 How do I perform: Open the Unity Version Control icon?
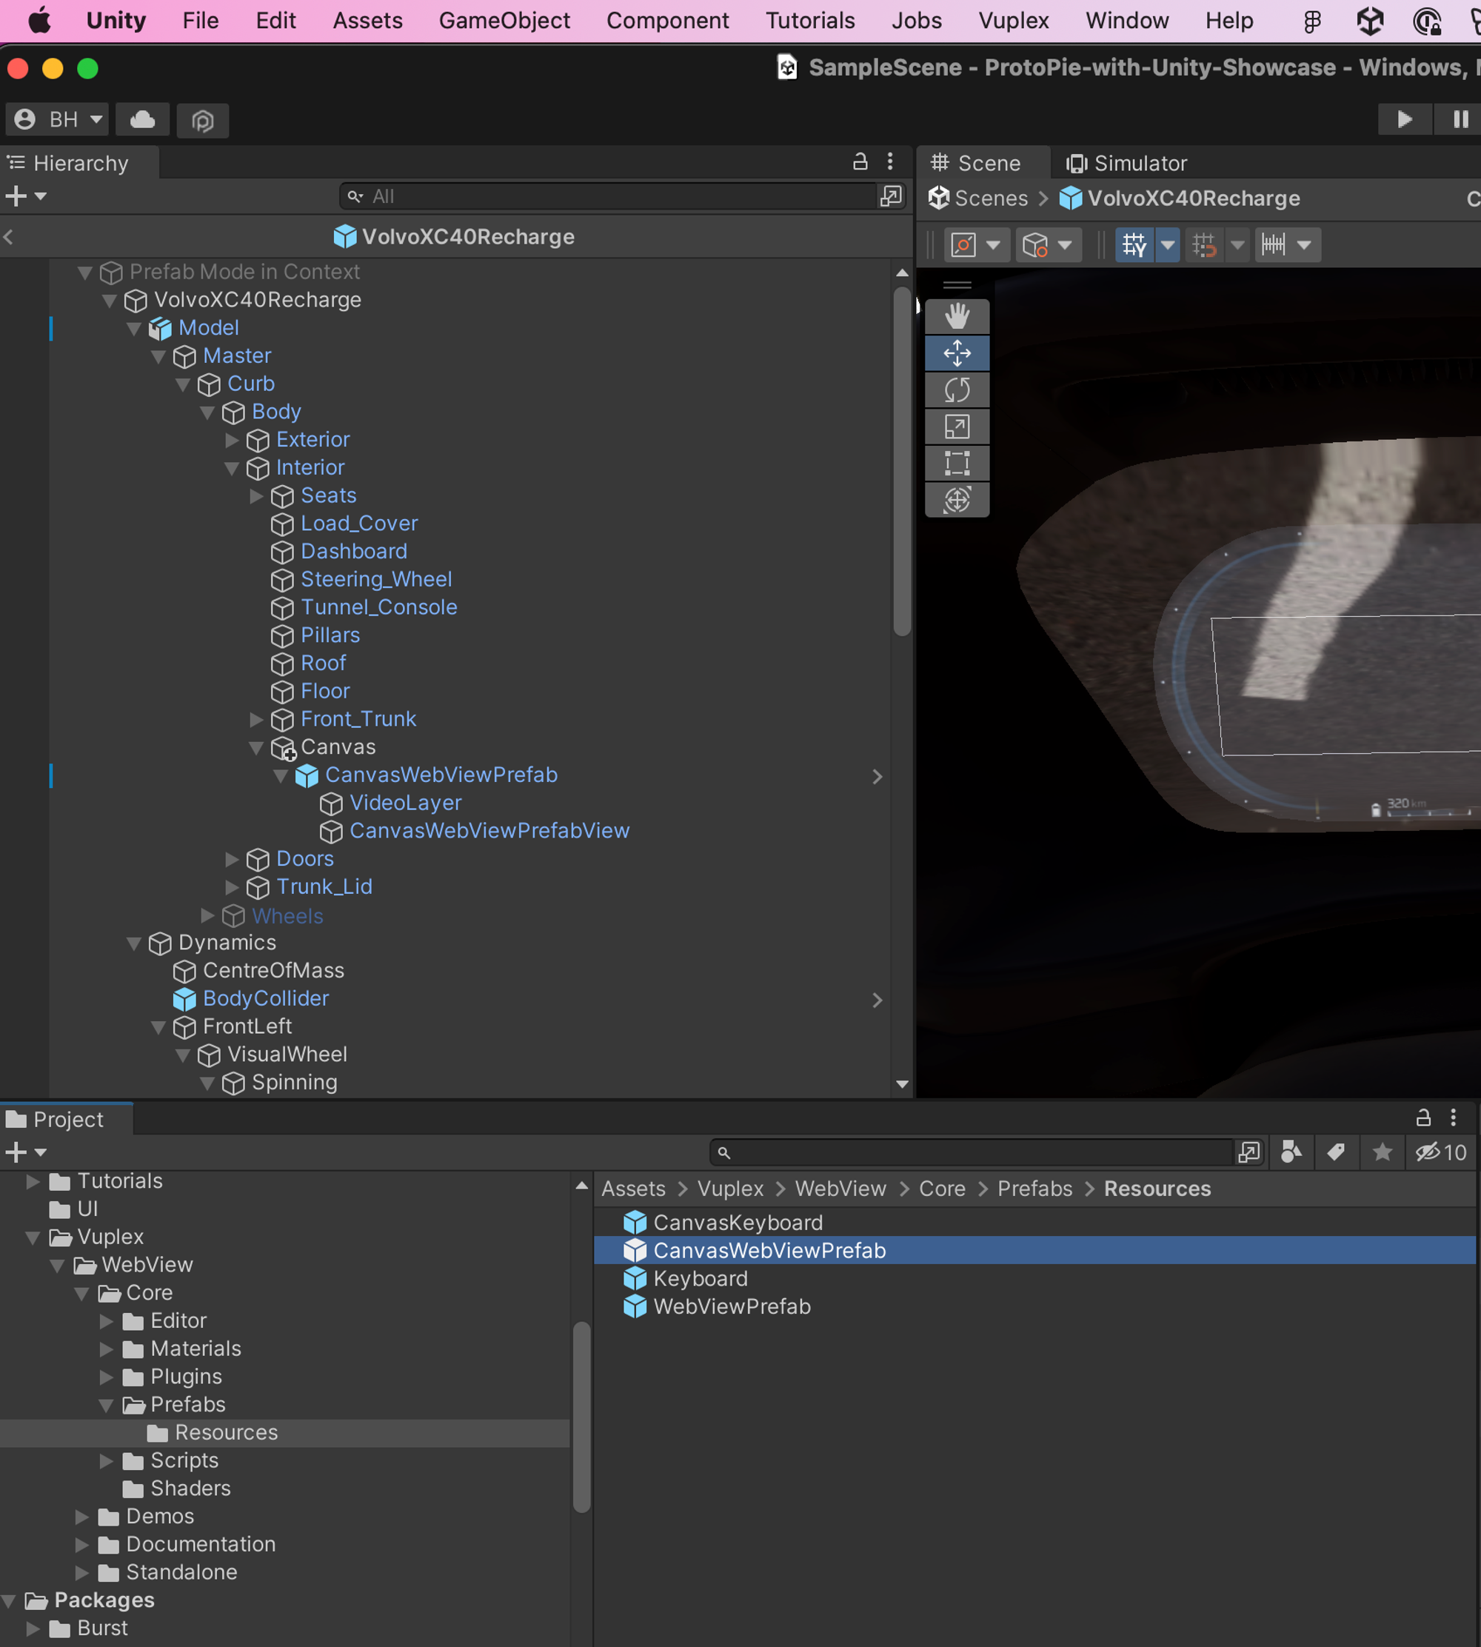point(203,121)
